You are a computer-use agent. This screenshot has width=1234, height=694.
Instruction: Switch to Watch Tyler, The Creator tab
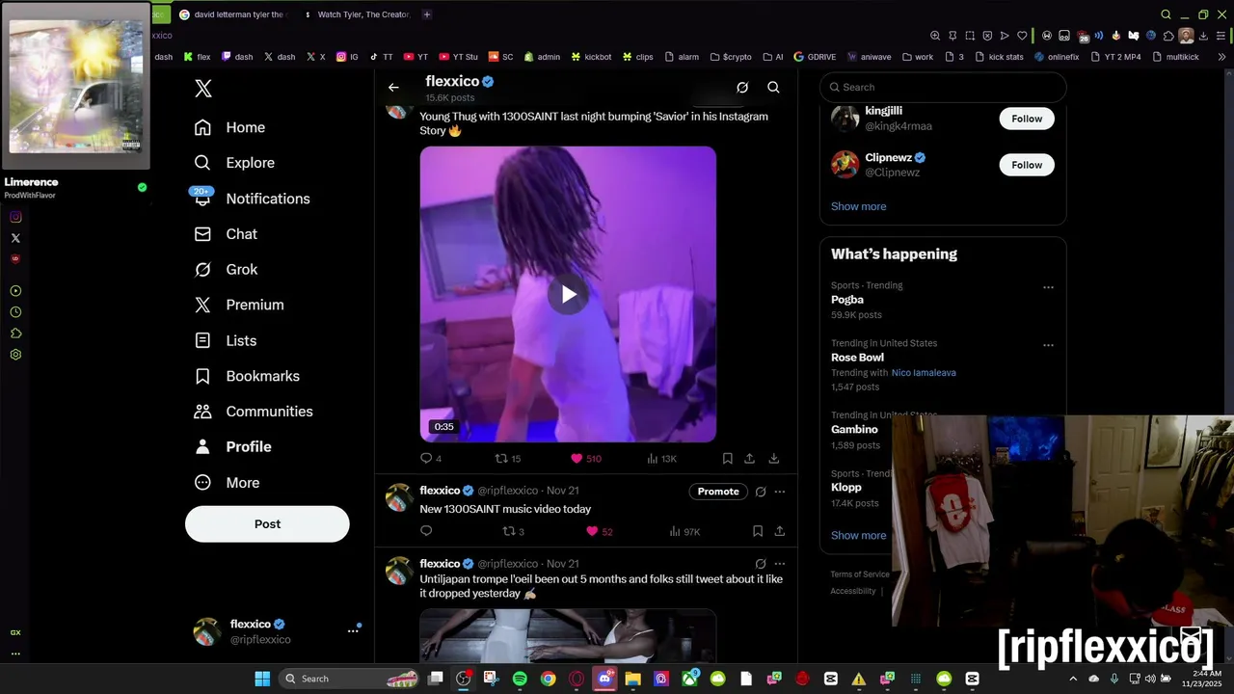tap(357, 14)
